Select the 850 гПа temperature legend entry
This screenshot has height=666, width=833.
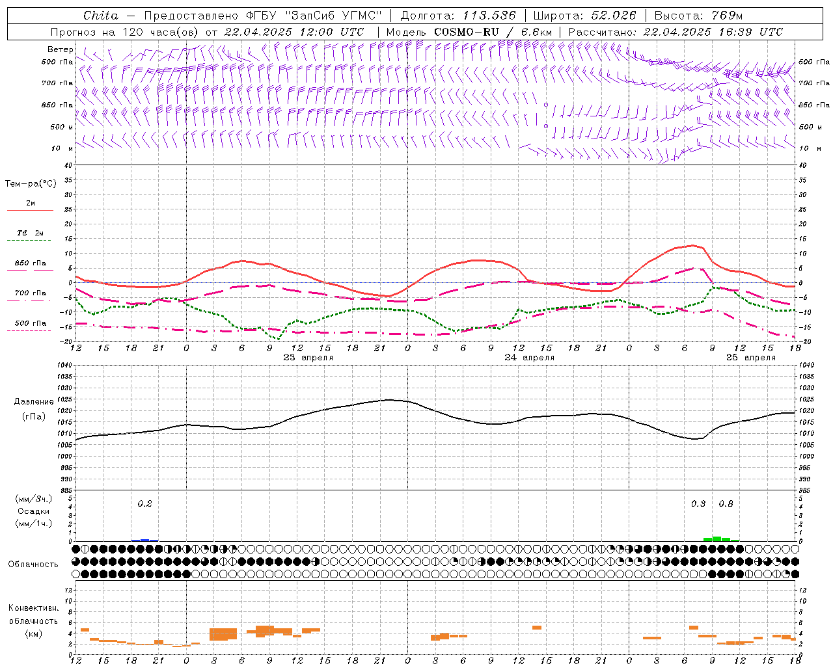pyautogui.click(x=31, y=263)
